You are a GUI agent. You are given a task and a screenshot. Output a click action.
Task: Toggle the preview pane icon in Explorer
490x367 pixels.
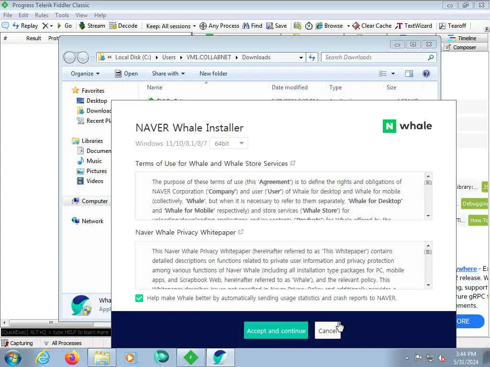(409, 74)
